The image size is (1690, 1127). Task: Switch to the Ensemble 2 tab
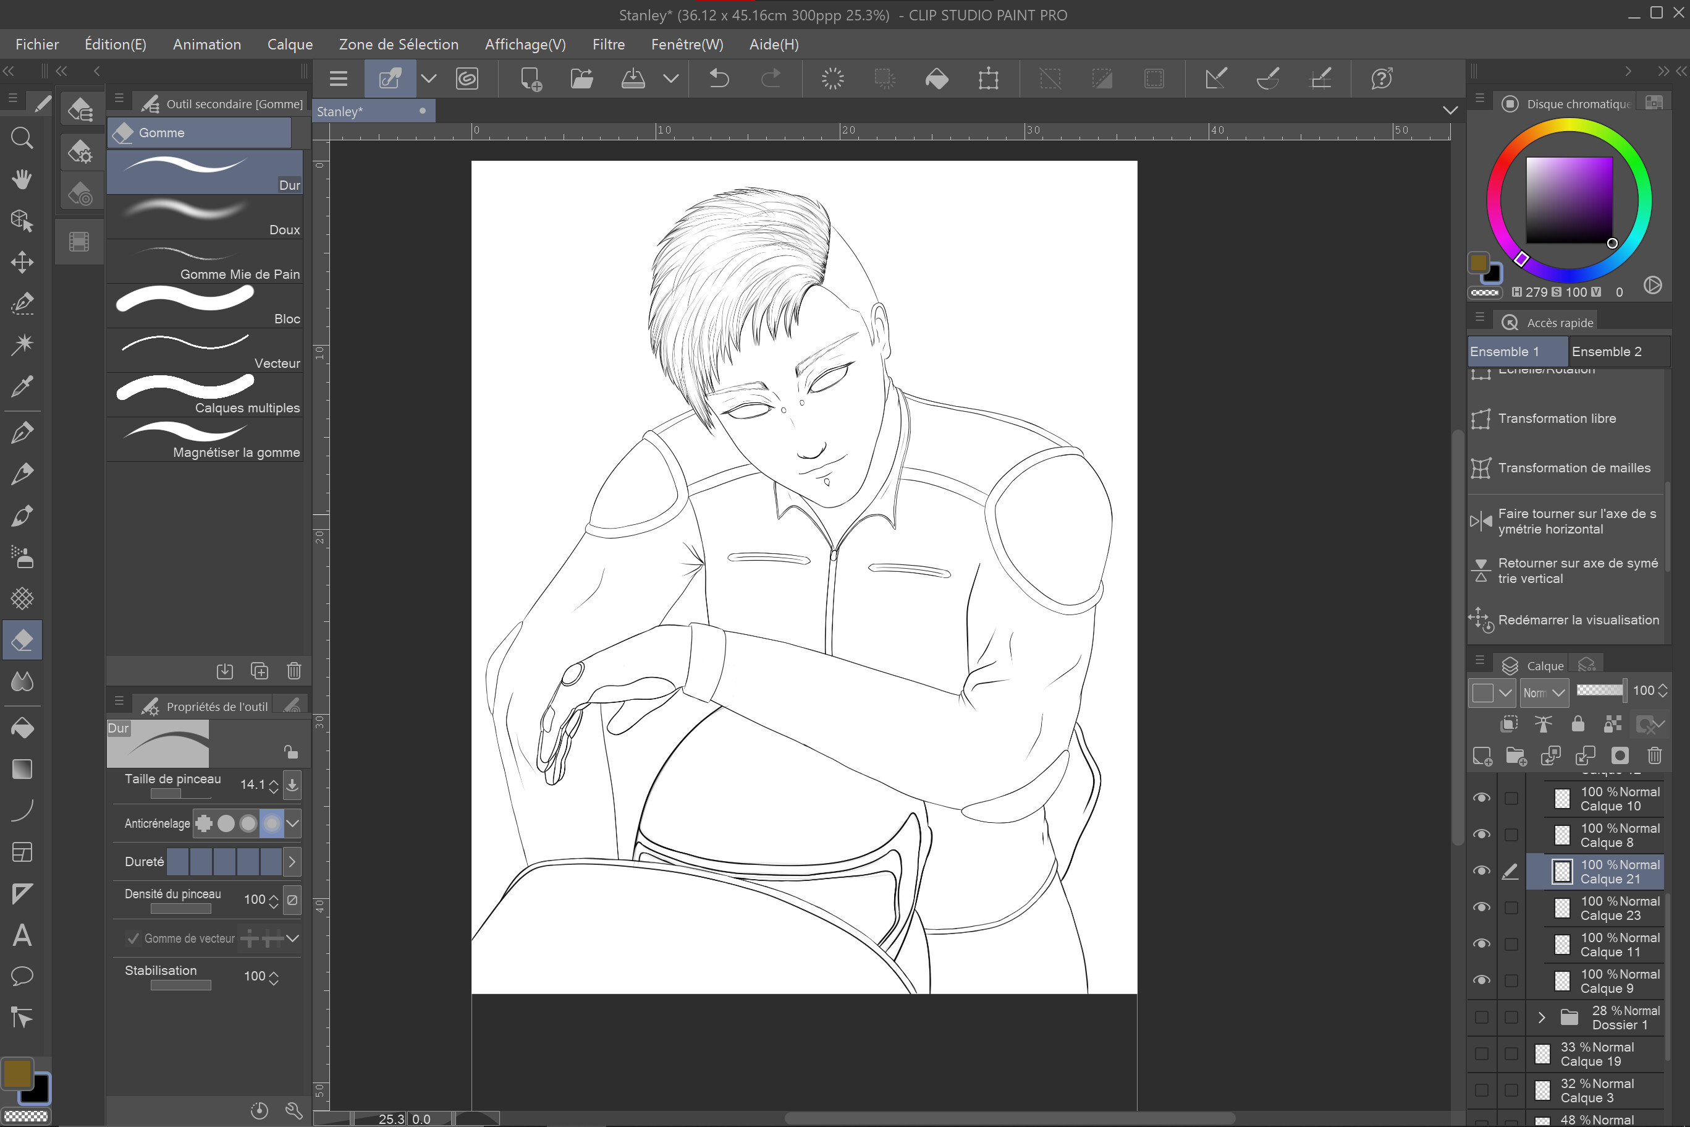click(x=1606, y=352)
